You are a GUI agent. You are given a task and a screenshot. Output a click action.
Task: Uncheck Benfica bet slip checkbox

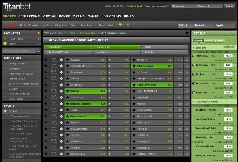pos(194,74)
